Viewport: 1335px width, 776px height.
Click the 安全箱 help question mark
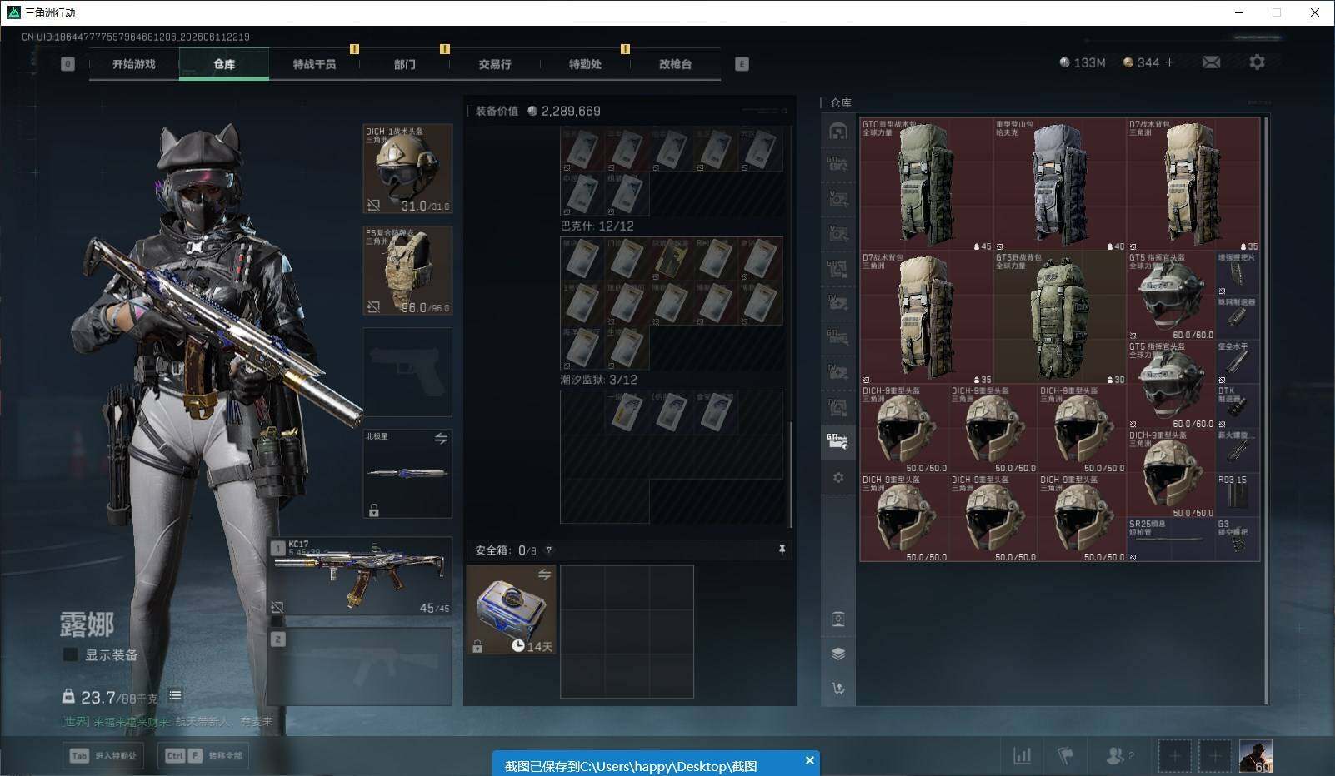pyautogui.click(x=548, y=550)
